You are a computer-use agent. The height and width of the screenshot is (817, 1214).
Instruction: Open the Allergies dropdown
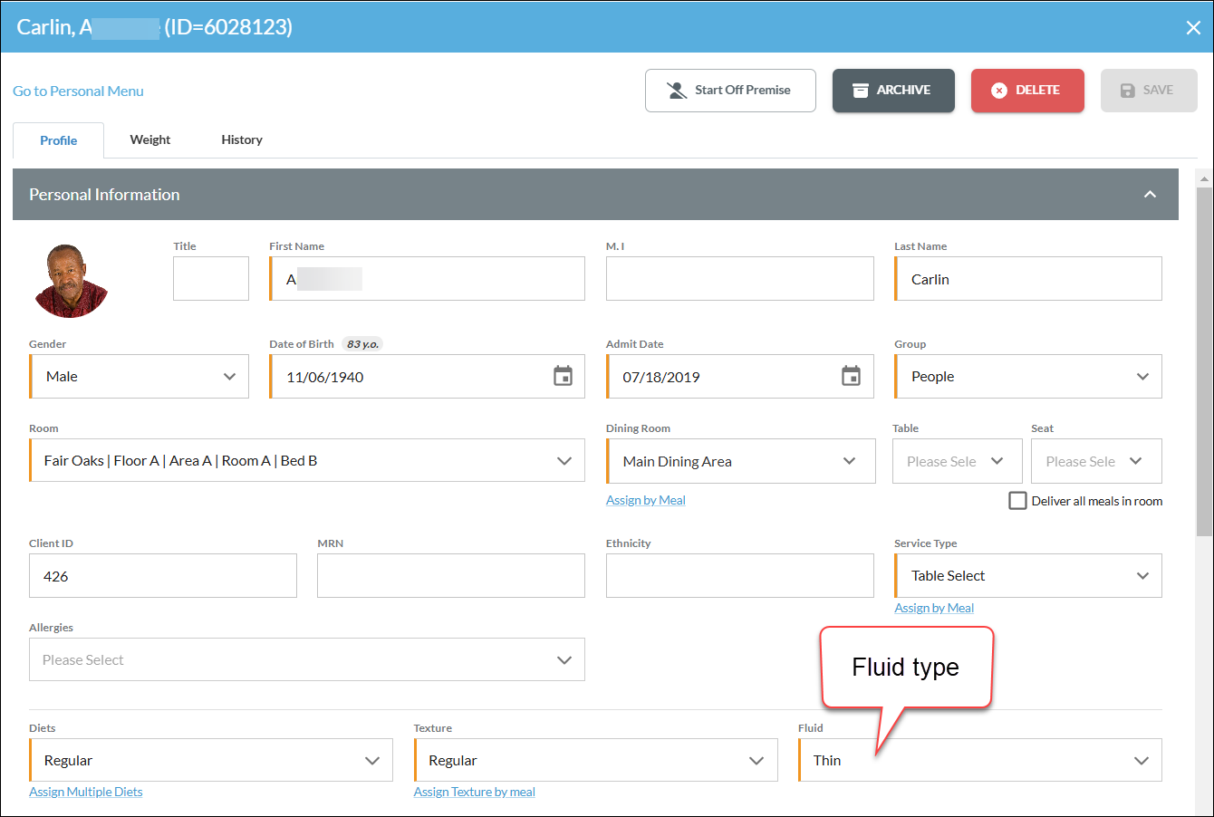click(307, 659)
